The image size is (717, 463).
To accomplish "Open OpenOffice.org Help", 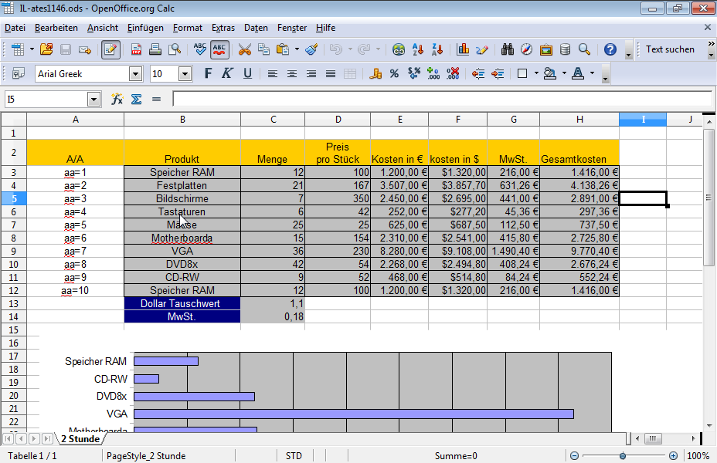I will click(x=610, y=49).
